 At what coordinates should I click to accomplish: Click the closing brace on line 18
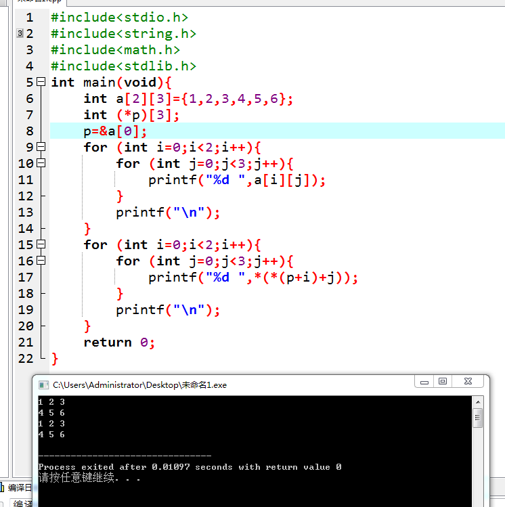tap(120, 294)
